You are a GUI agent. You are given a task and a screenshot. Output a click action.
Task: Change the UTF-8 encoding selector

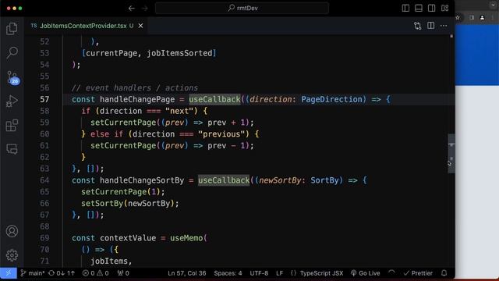[x=259, y=273]
